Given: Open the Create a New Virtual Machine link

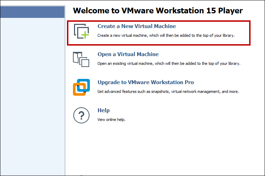Looking at the screenshot, I should (x=137, y=26).
